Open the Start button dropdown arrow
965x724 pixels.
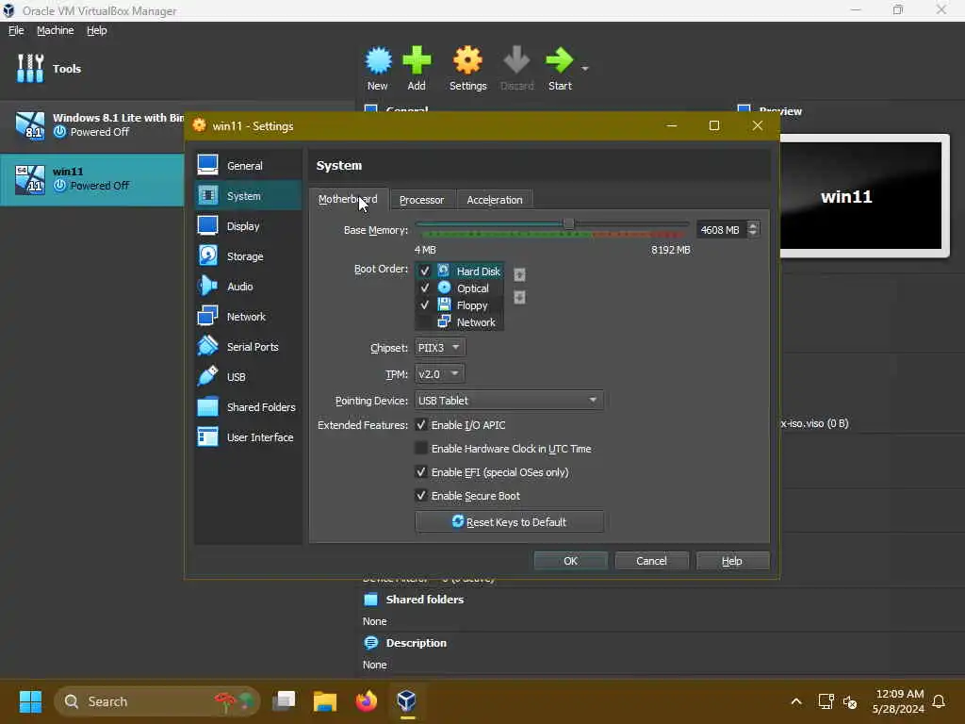585,68
